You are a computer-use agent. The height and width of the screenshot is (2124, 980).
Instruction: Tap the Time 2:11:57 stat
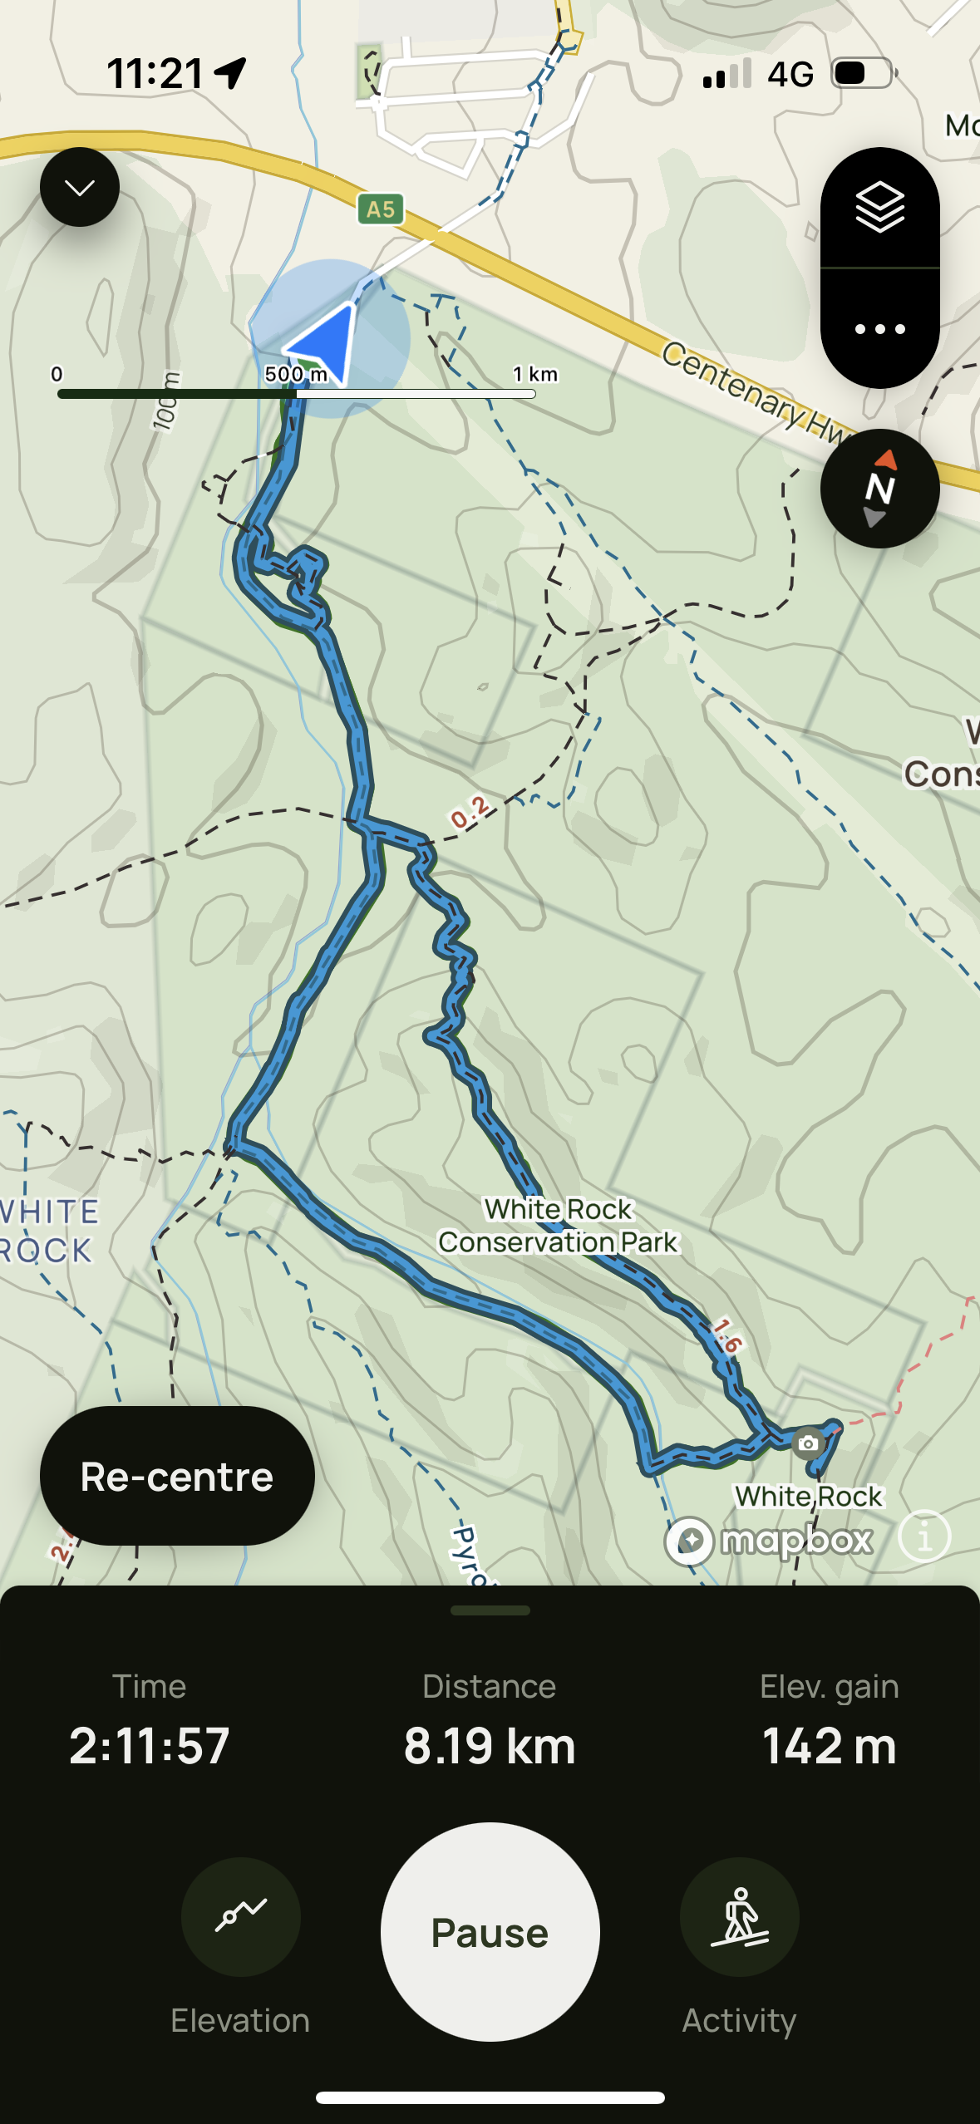tap(150, 1719)
